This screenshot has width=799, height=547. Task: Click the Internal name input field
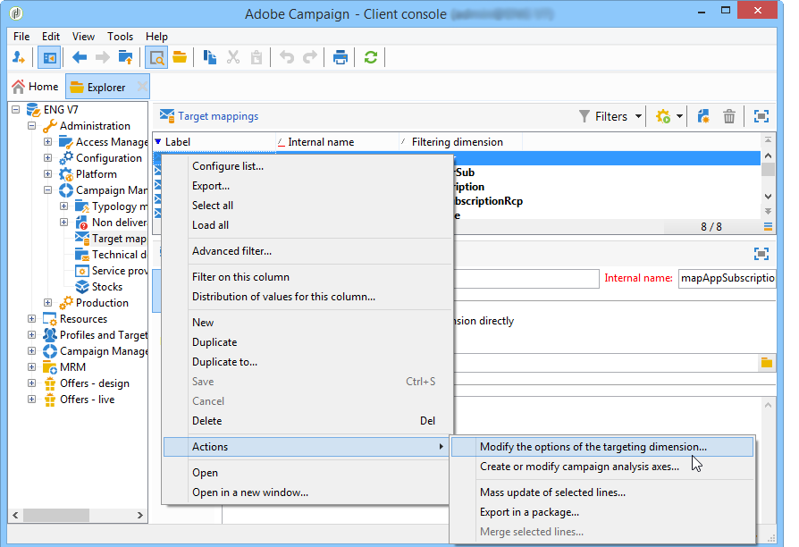click(x=728, y=278)
